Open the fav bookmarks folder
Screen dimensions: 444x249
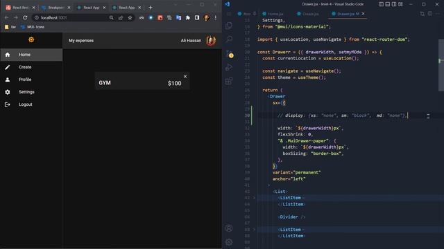click(10, 27)
